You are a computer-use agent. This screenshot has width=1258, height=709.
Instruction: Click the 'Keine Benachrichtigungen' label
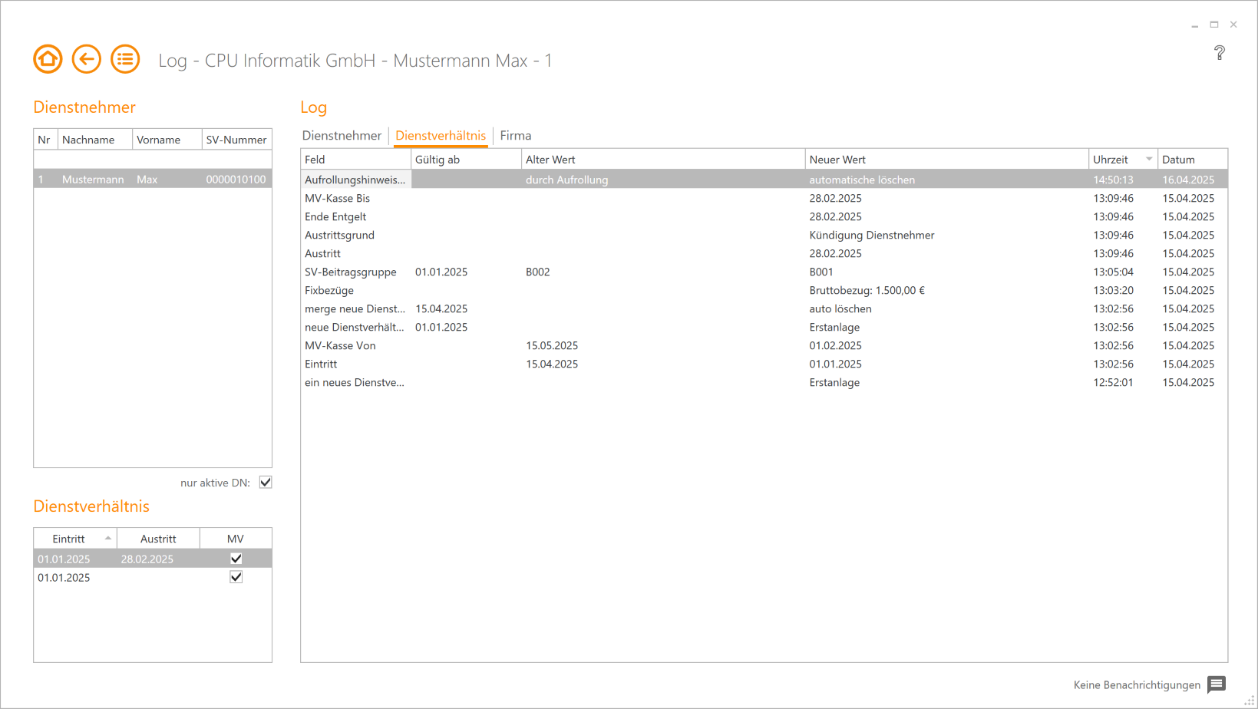(x=1136, y=685)
